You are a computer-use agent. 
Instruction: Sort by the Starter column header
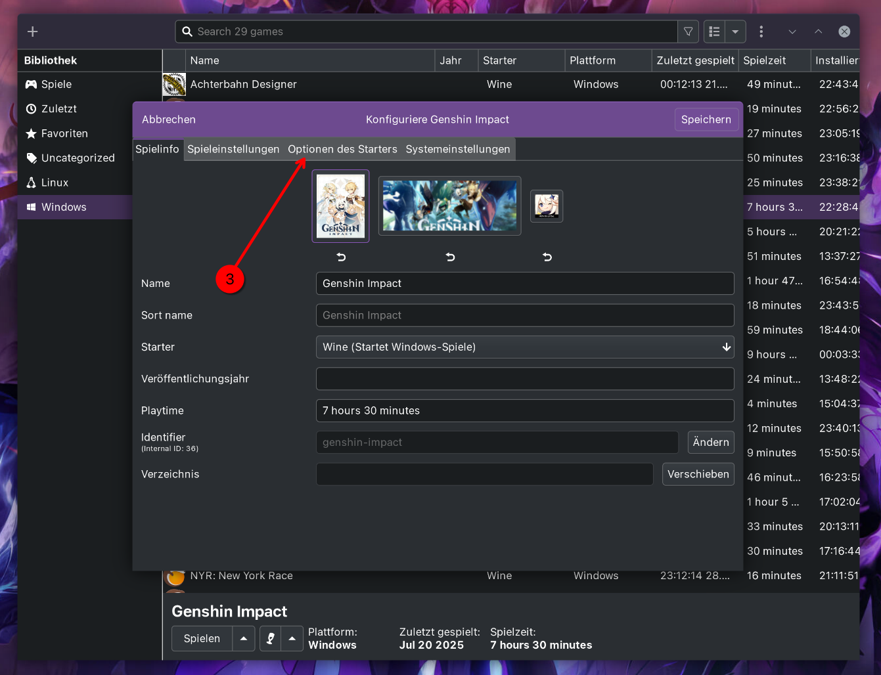[x=522, y=60]
